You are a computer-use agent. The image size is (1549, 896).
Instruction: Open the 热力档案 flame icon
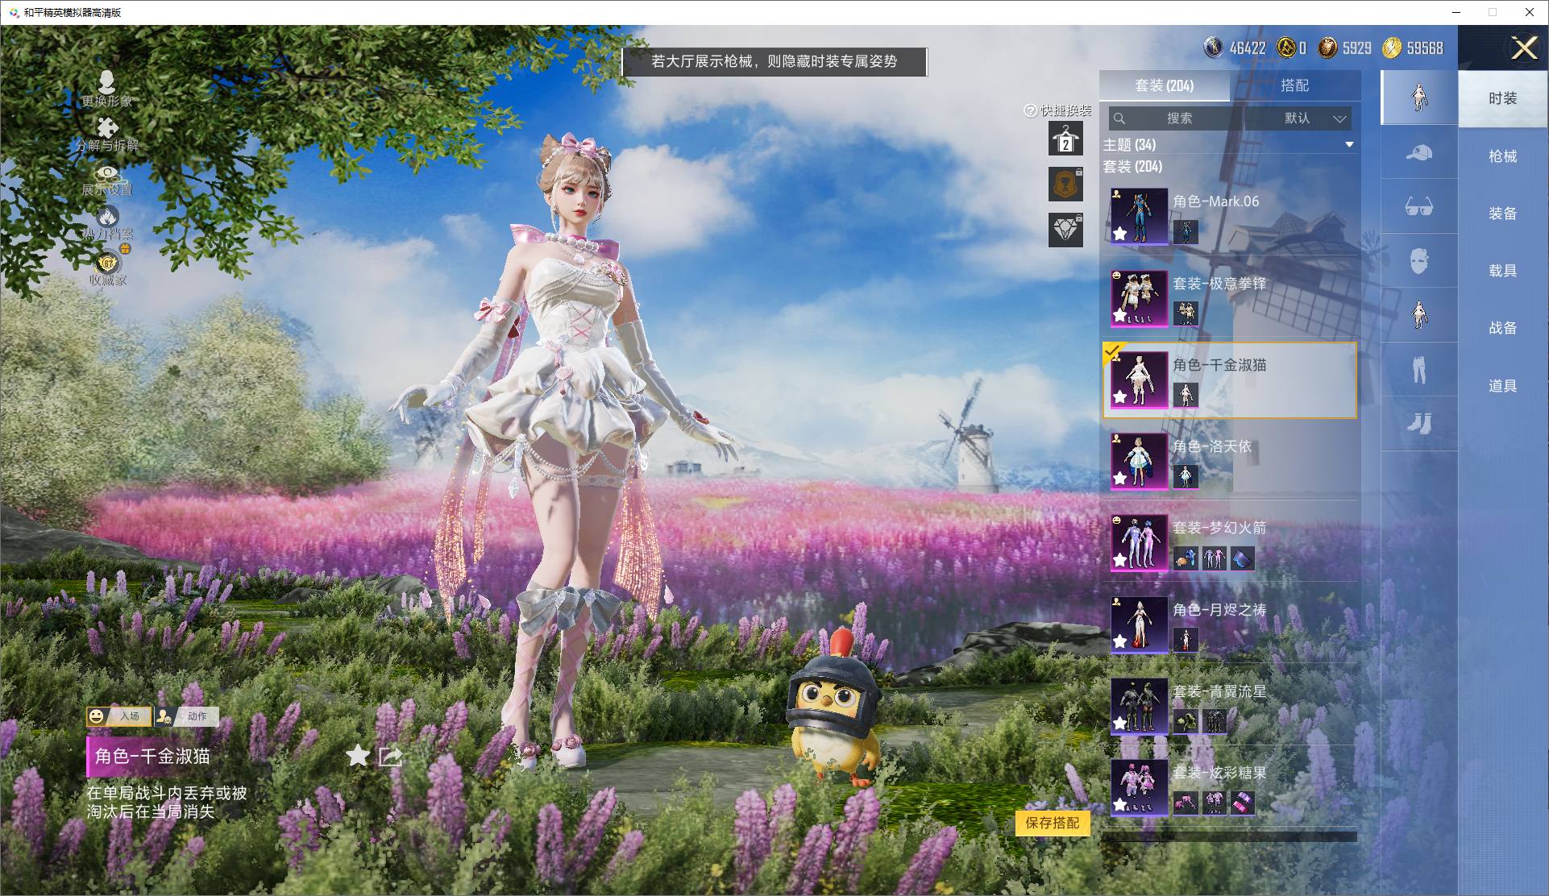[107, 216]
